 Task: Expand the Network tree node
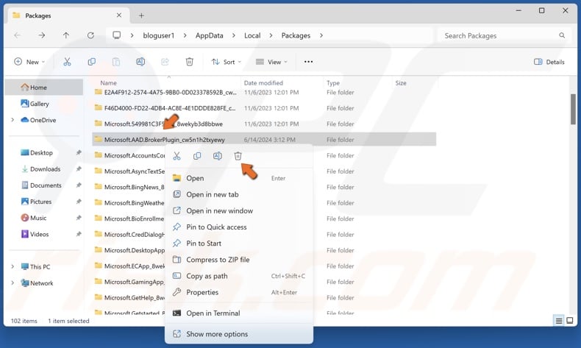tap(13, 283)
